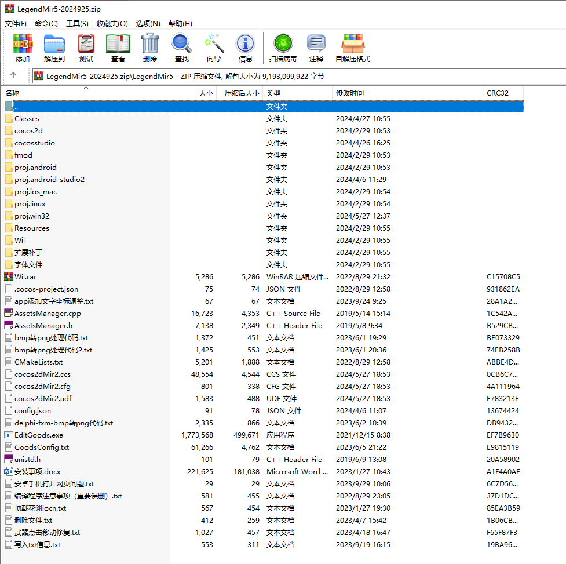Open the 文件(F) menu
The width and height of the screenshot is (566, 564).
click(x=16, y=23)
